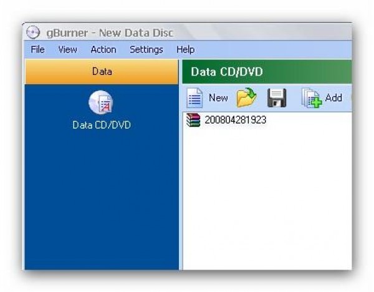Click the New document toolbar icon
This screenshot has height=292, width=374.
(x=194, y=98)
